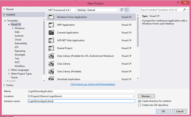
Task: Open the search options dropdown arrow
Action: pyautogui.click(x=187, y=10)
